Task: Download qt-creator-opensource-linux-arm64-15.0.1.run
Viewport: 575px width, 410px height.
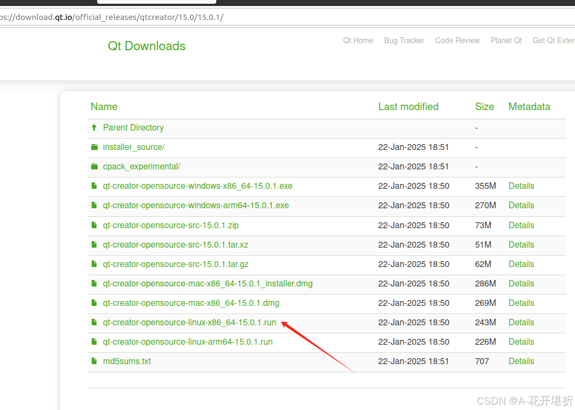Action: click(188, 342)
